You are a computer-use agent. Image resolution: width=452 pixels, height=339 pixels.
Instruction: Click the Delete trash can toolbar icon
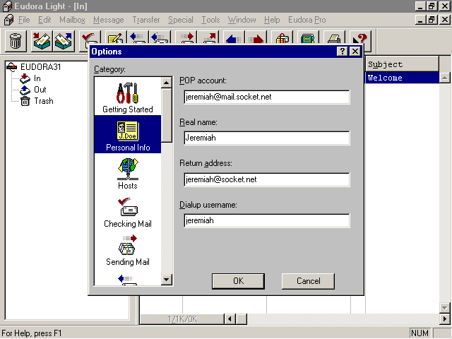click(x=16, y=41)
